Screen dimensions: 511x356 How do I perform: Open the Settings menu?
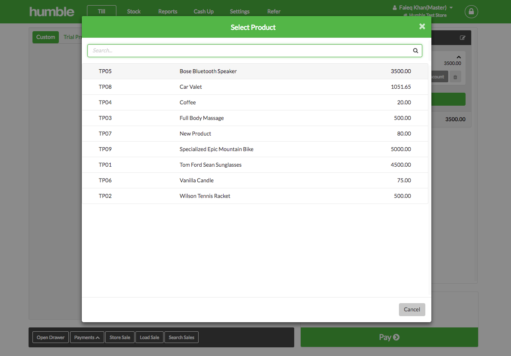coord(240,11)
